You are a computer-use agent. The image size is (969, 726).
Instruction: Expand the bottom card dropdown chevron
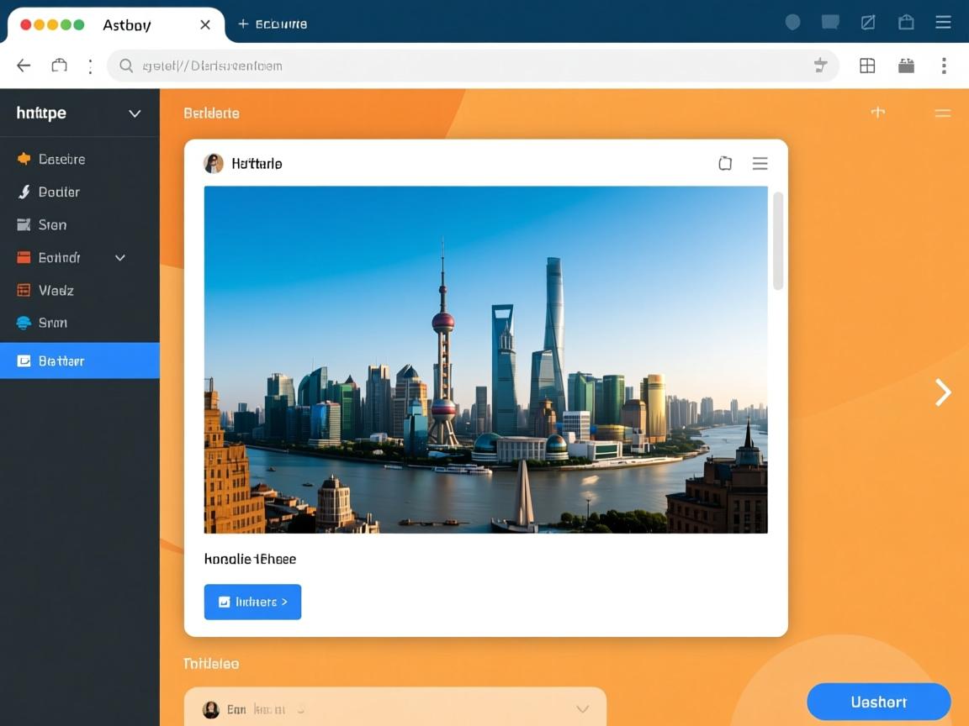[x=582, y=709]
